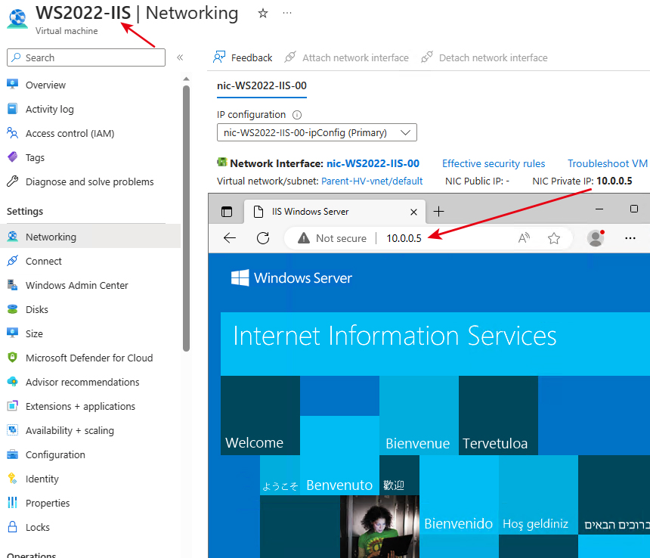Click the Bienvenido tile
The image size is (650, 558).
(459, 495)
